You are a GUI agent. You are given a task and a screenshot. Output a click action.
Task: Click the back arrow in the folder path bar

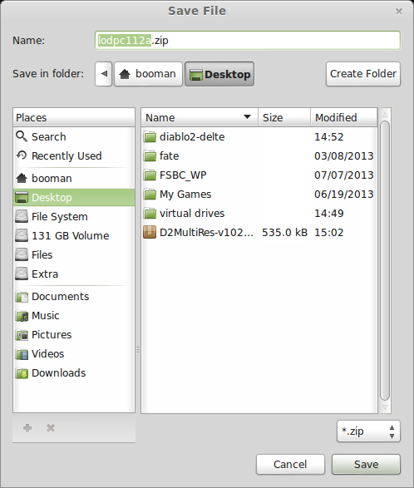[x=104, y=74]
